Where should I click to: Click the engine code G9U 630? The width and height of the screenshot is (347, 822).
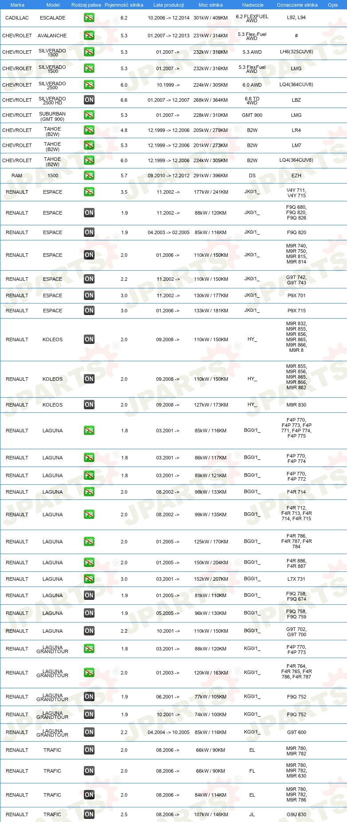(x=296, y=814)
